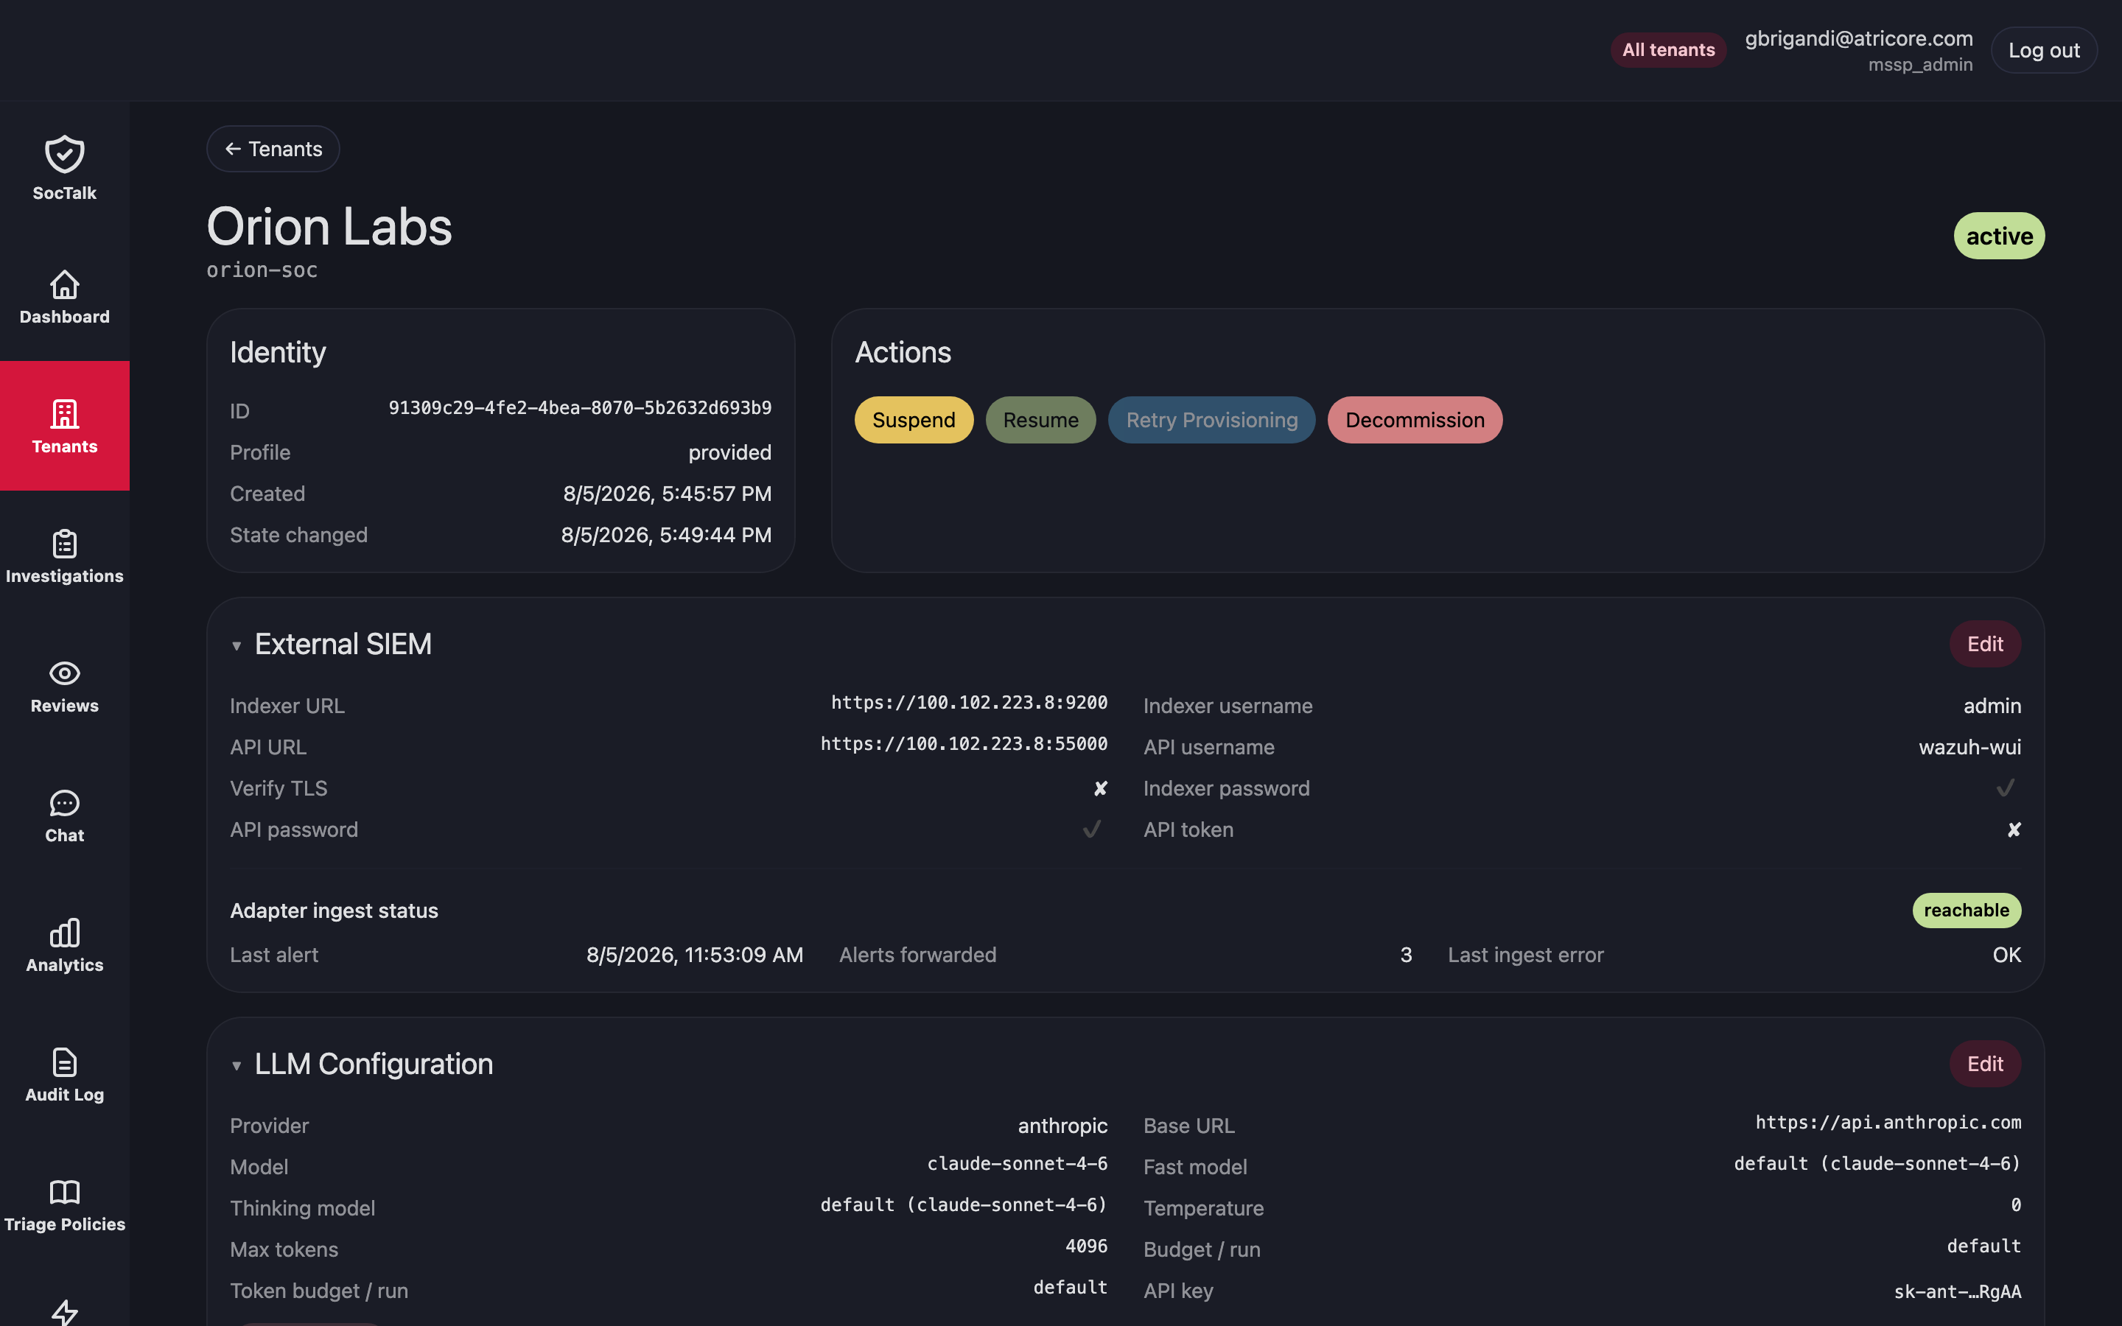Click the Fast model default value

[x=1877, y=1164]
